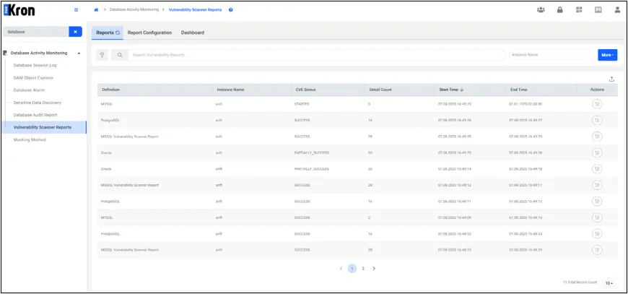Focus the Search Vulnerability Reports field
Image resolution: width=628 pixels, height=294 pixels.
[316, 55]
